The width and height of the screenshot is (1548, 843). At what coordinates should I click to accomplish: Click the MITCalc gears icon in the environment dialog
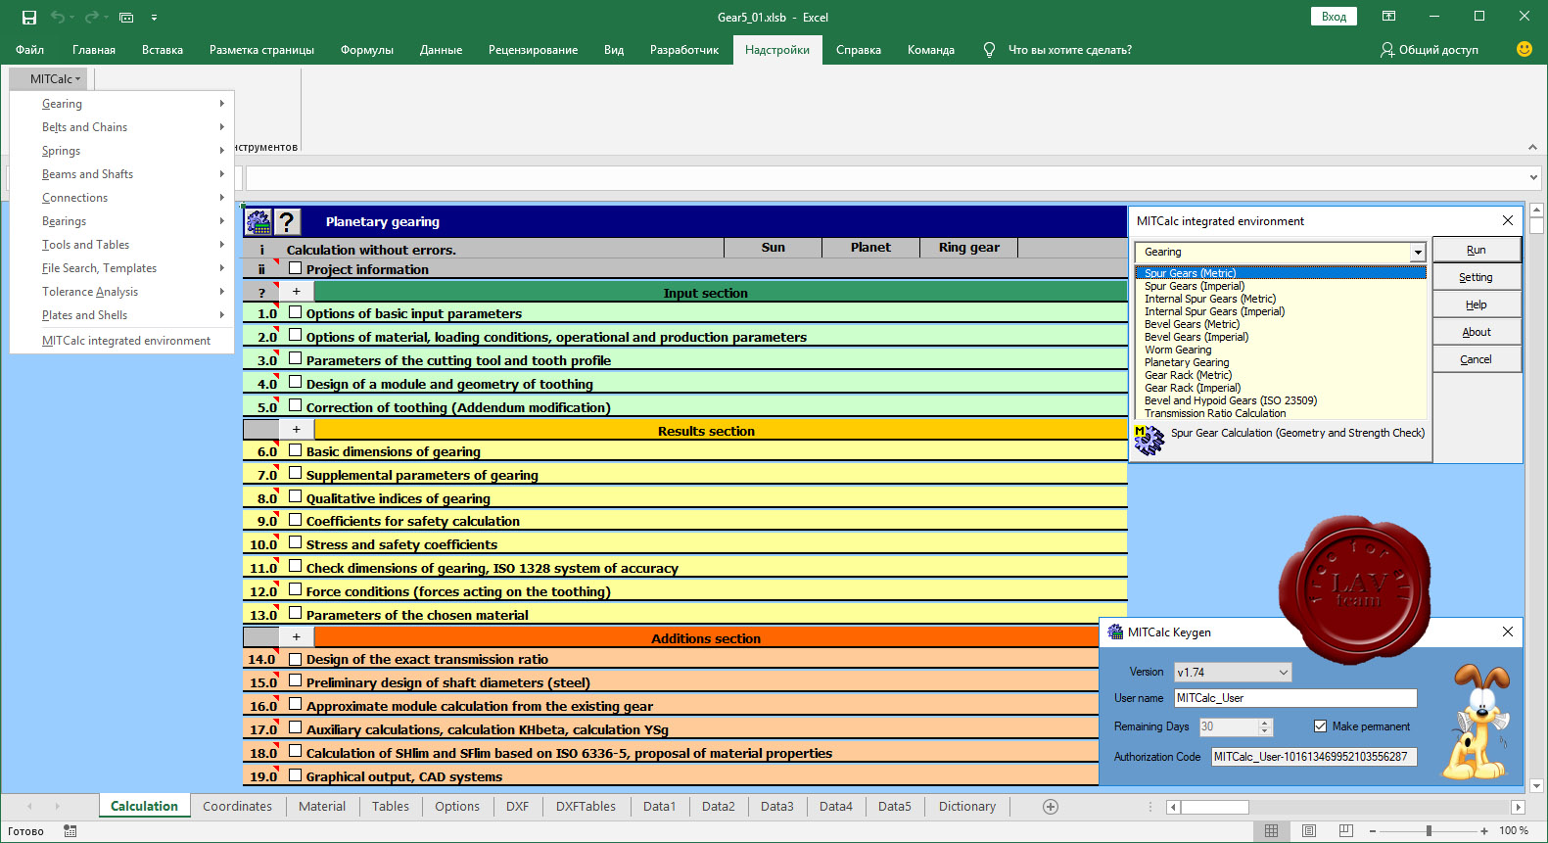(x=1149, y=440)
